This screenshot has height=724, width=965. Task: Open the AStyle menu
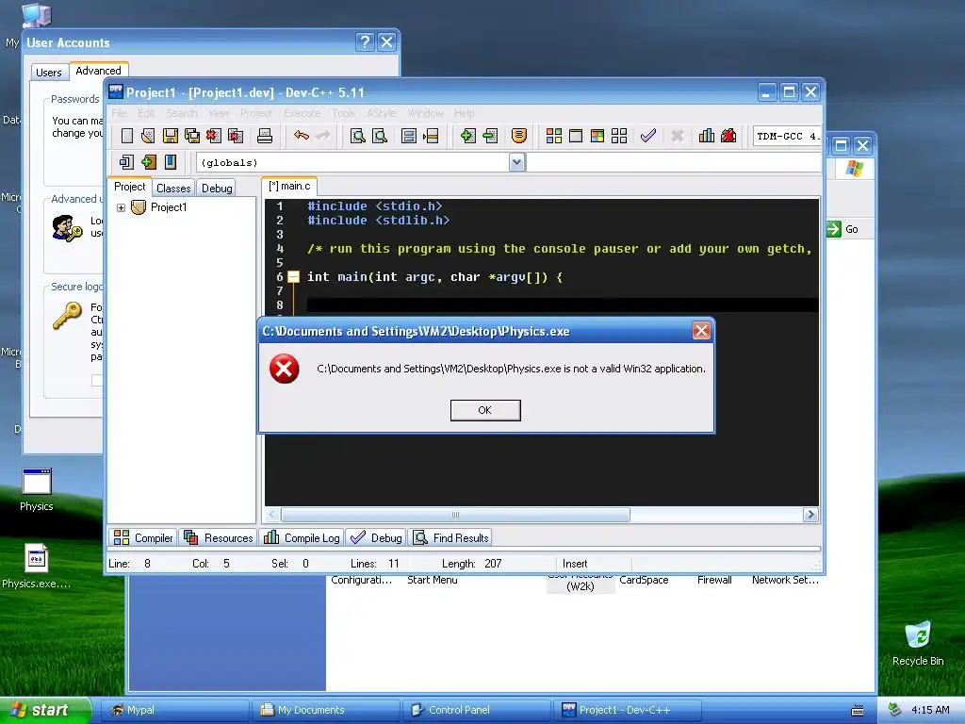[x=381, y=113]
